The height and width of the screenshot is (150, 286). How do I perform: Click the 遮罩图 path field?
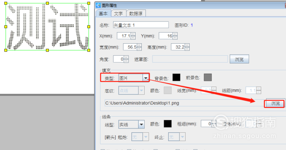click(x=190, y=59)
